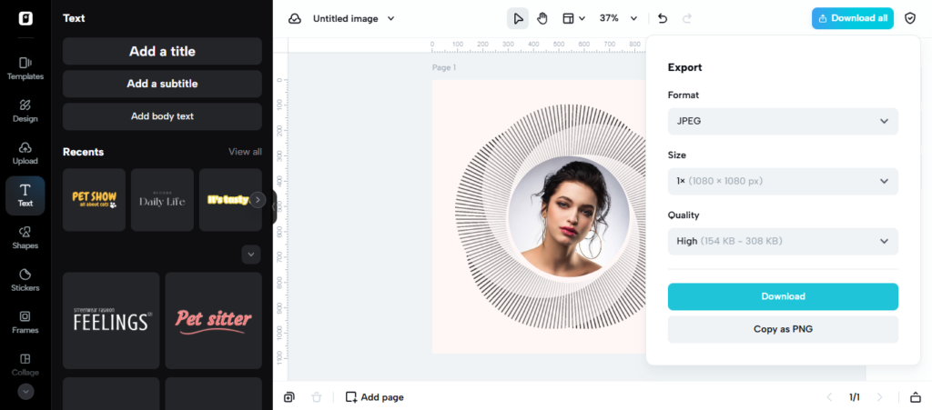Click the shield icon beside Download all

(x=910, y=18)
